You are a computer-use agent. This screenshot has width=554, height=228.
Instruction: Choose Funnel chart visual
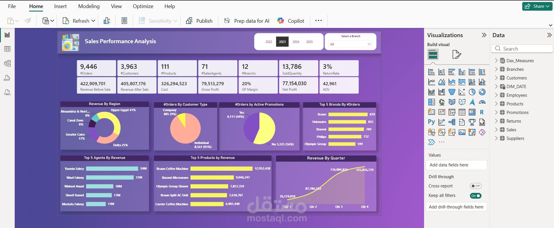point(452,92)
